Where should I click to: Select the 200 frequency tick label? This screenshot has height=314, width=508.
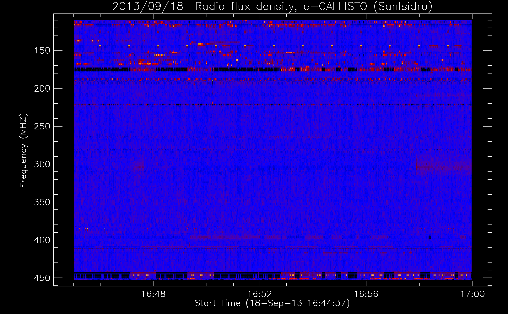(42, 89)
